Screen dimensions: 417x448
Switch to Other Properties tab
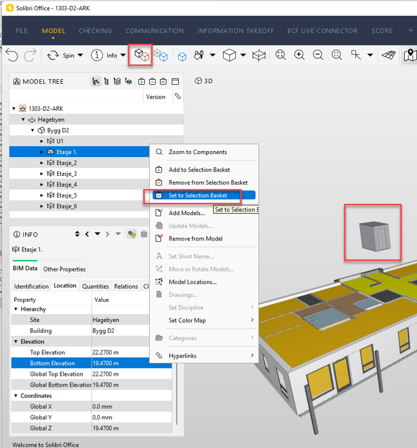(64, 269)
